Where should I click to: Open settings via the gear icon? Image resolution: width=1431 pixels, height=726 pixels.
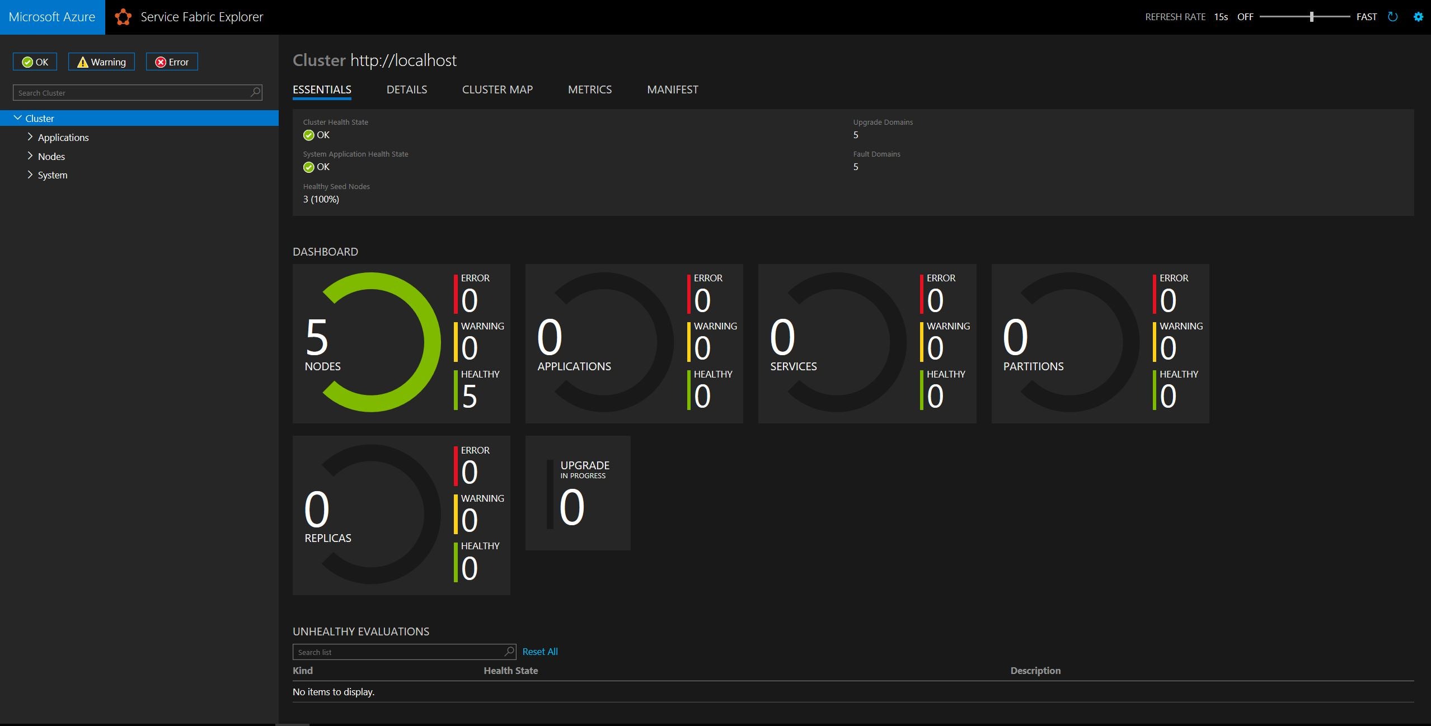point(1419,16)
